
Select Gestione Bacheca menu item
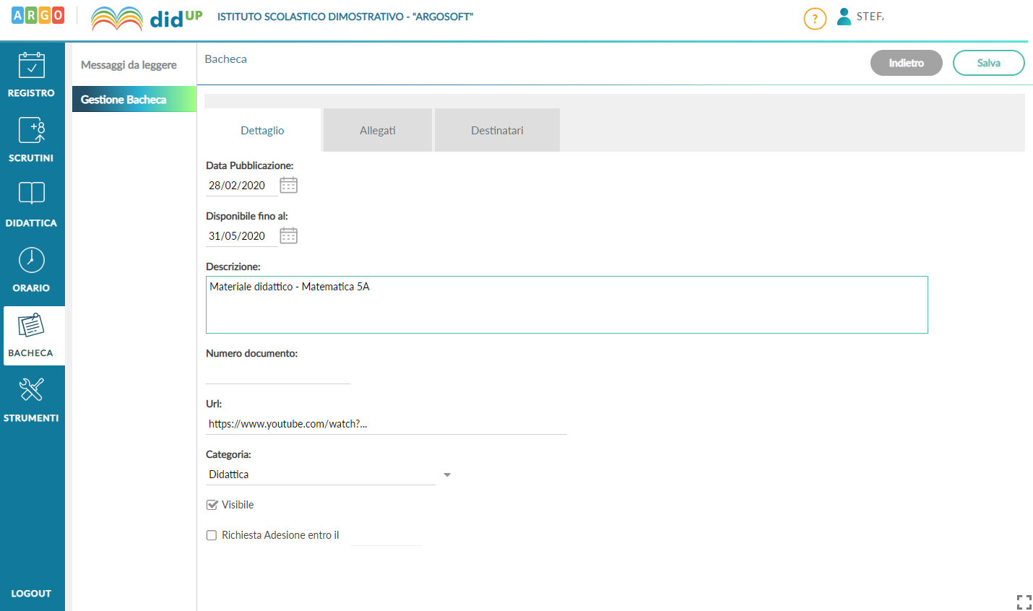pyautogui.click(x=134, y=99)
